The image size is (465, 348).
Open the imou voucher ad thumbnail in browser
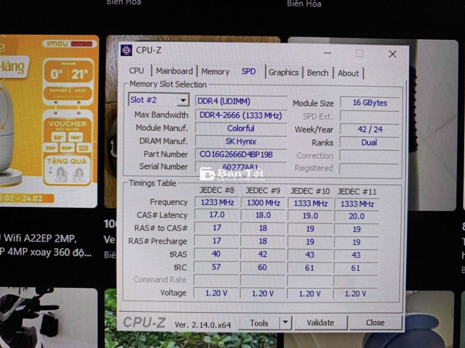pyautogui.click(x=49, y=121)
